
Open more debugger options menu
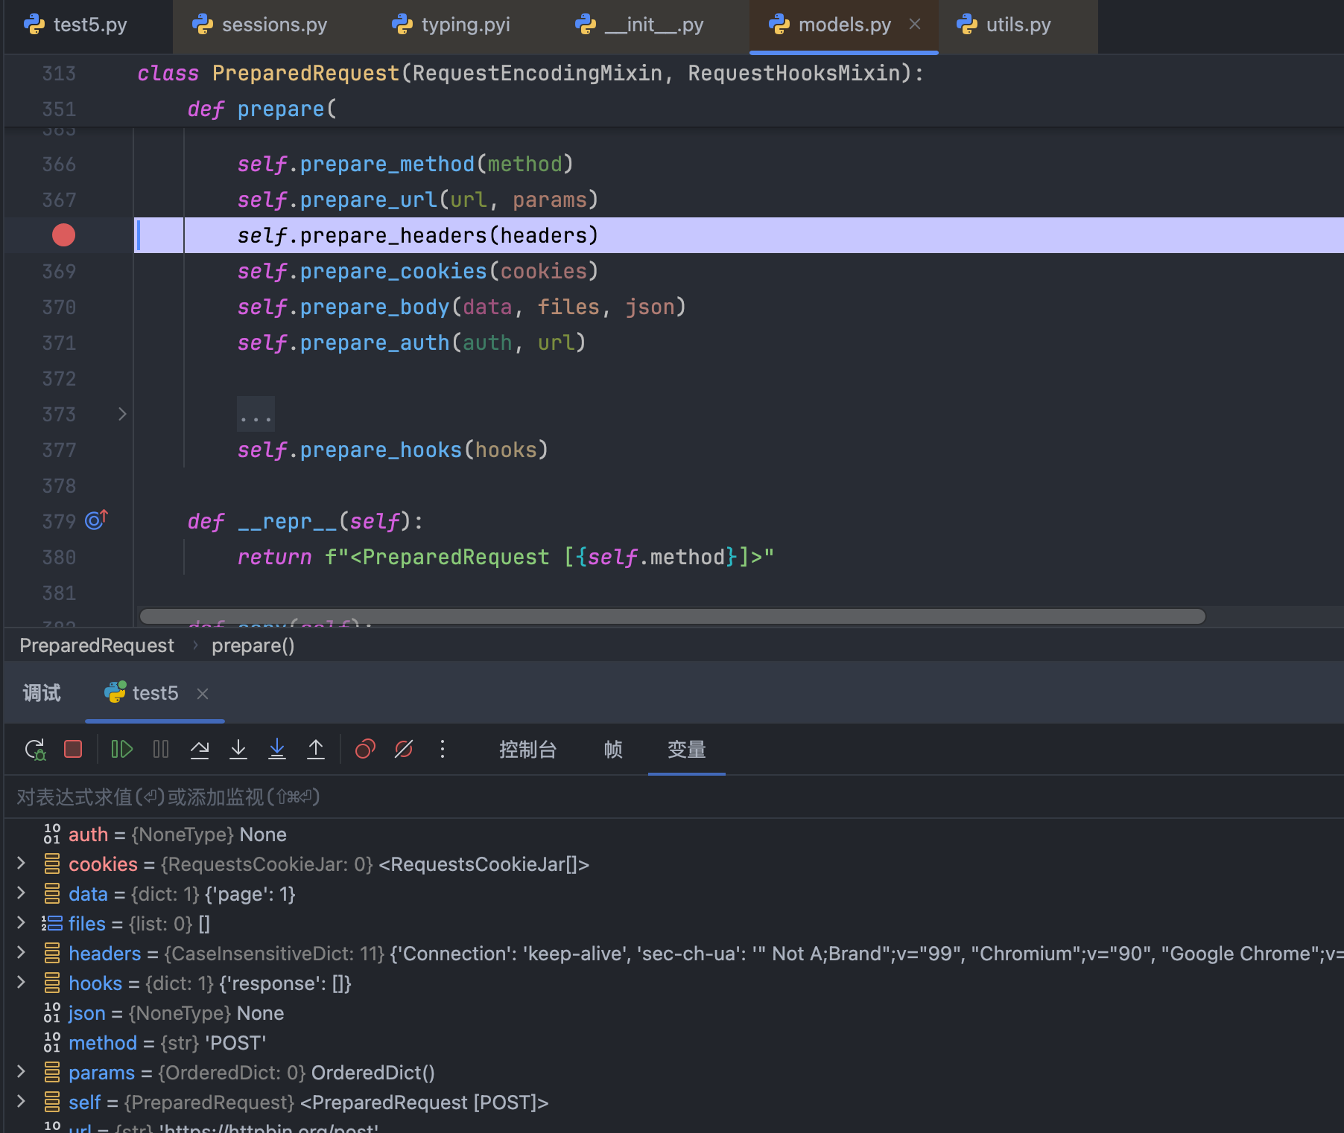click(443, 749)
